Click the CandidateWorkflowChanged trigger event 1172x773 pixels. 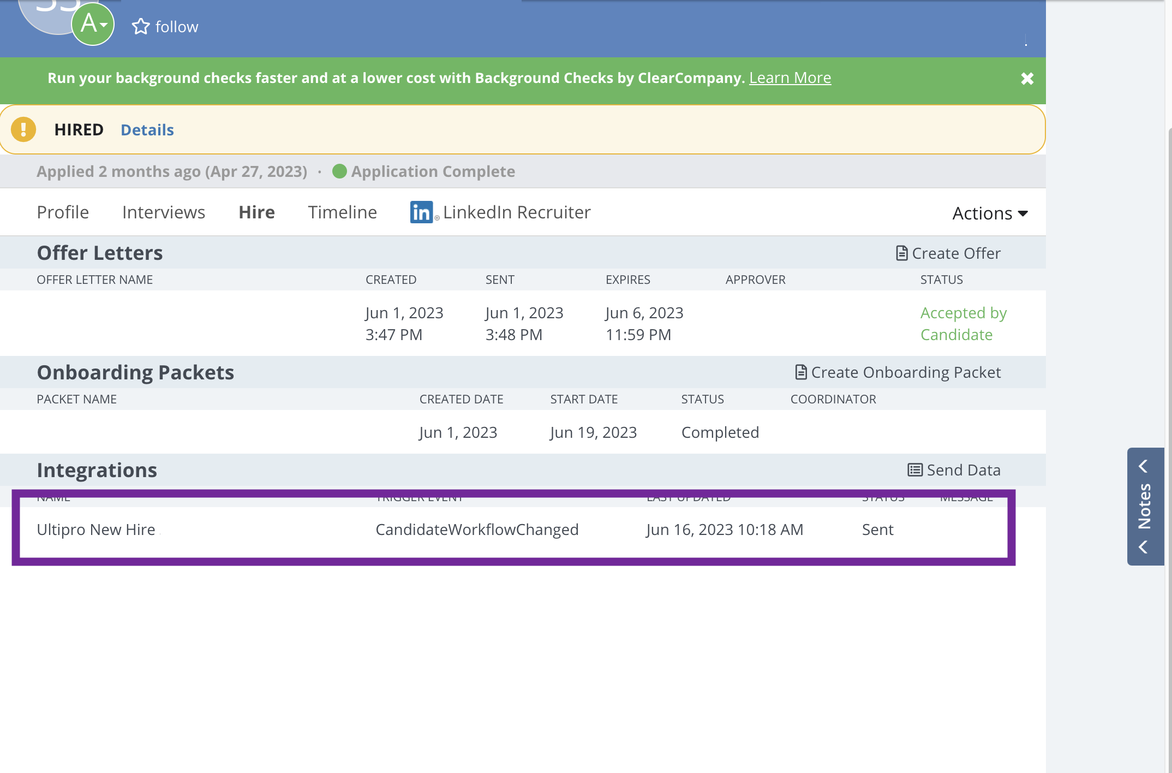(477, 530)
